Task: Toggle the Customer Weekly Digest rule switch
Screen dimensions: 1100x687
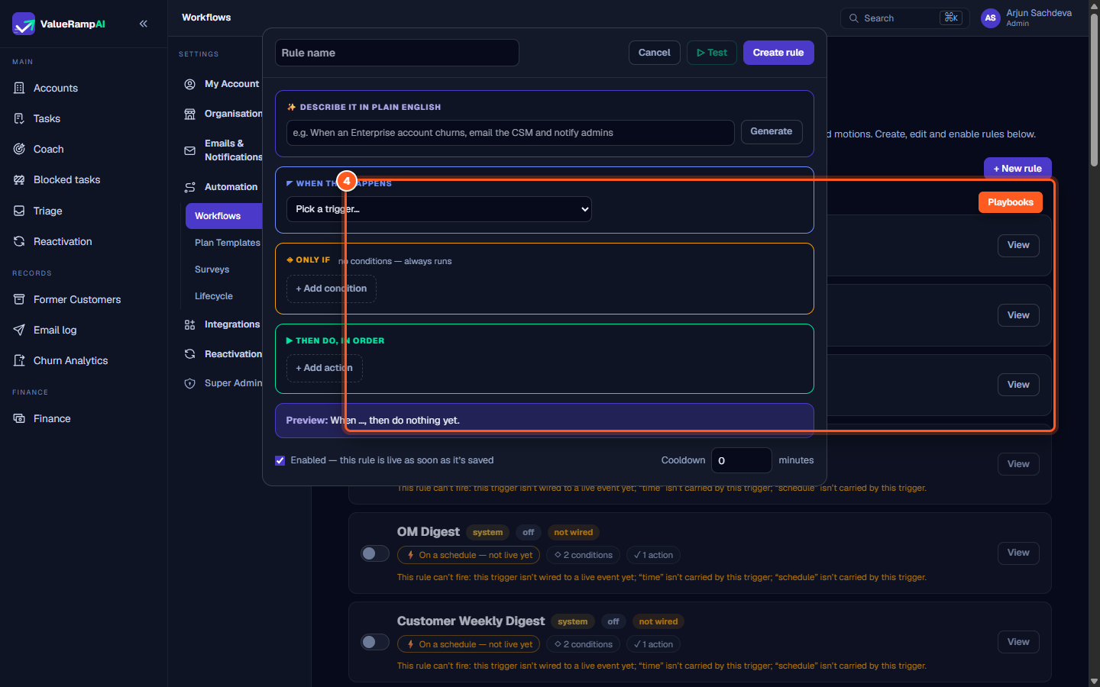Action: point(375,642)
